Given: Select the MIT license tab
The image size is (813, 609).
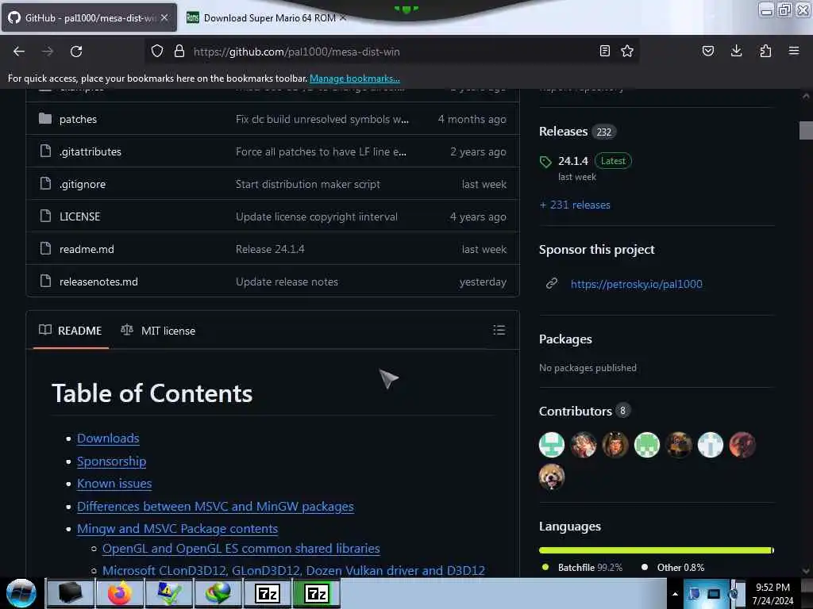Looking at the screenshot, I should [x=158, y=331].
